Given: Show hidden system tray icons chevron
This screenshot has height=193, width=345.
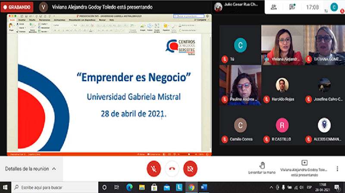Looking at the screenshot, I should pyautogui.click(x=271, y=187).
